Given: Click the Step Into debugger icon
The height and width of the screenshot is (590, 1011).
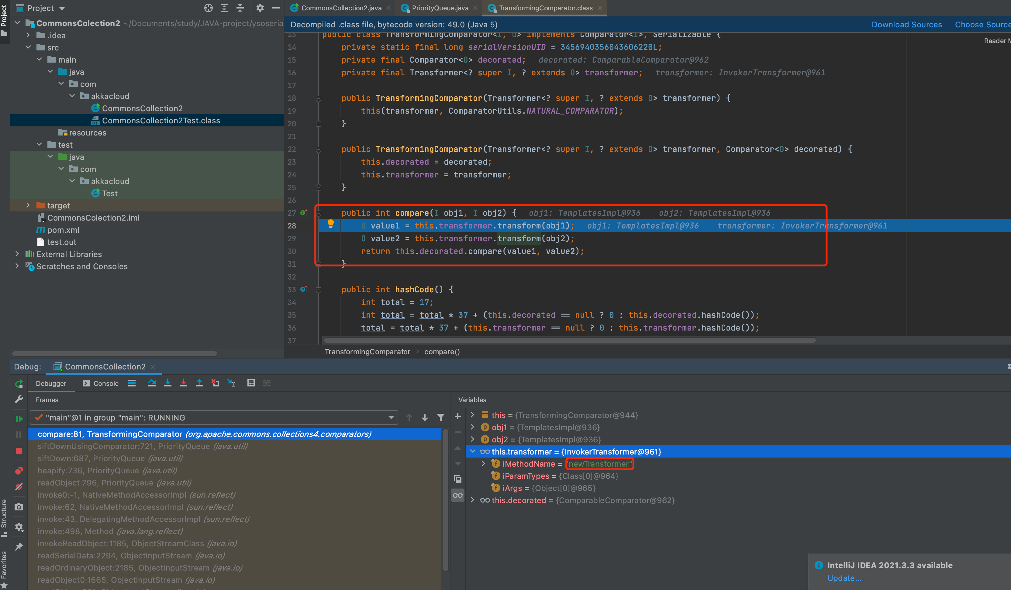Looking at the screenshot, I should [168, 383].
